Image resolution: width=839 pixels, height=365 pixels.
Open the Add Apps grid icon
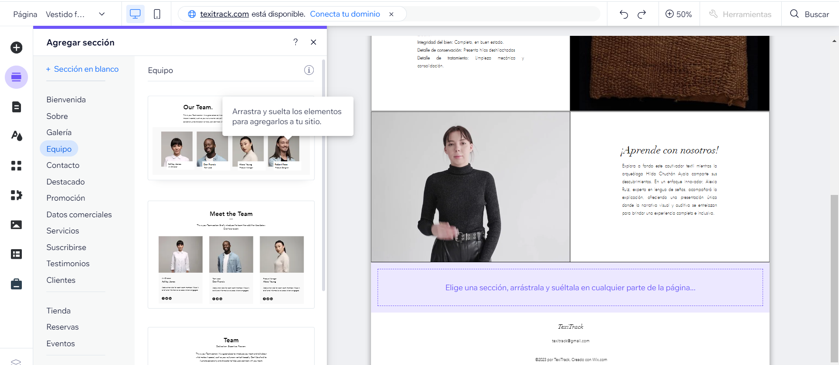[x=16, y=166]
